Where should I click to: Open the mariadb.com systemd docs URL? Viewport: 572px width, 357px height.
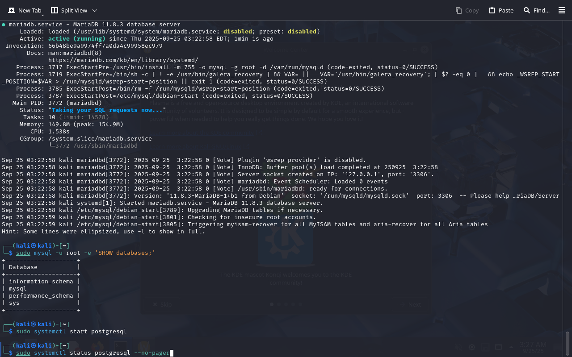[x=123, y=60]
